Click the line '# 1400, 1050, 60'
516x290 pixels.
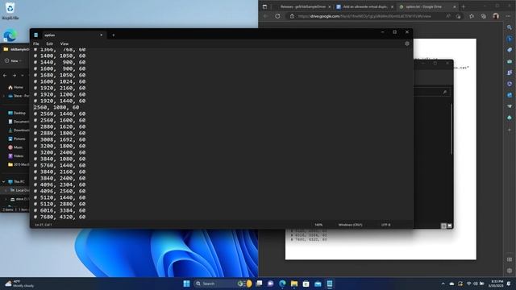coord(60,56)
